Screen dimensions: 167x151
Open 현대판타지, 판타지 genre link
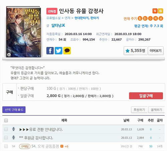pos(87,18)
